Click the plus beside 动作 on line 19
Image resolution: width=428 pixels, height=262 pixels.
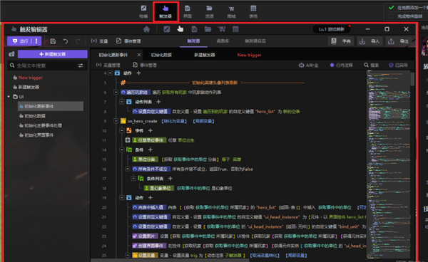[x=150, y=197]
